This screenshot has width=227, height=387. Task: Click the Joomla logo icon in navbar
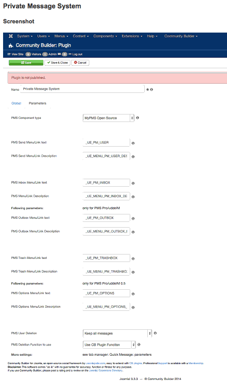(11, 36)
